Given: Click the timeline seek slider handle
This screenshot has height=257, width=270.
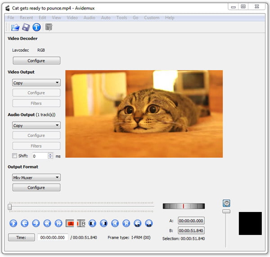Looking at the screenshot, I should (x=9, y=207).
